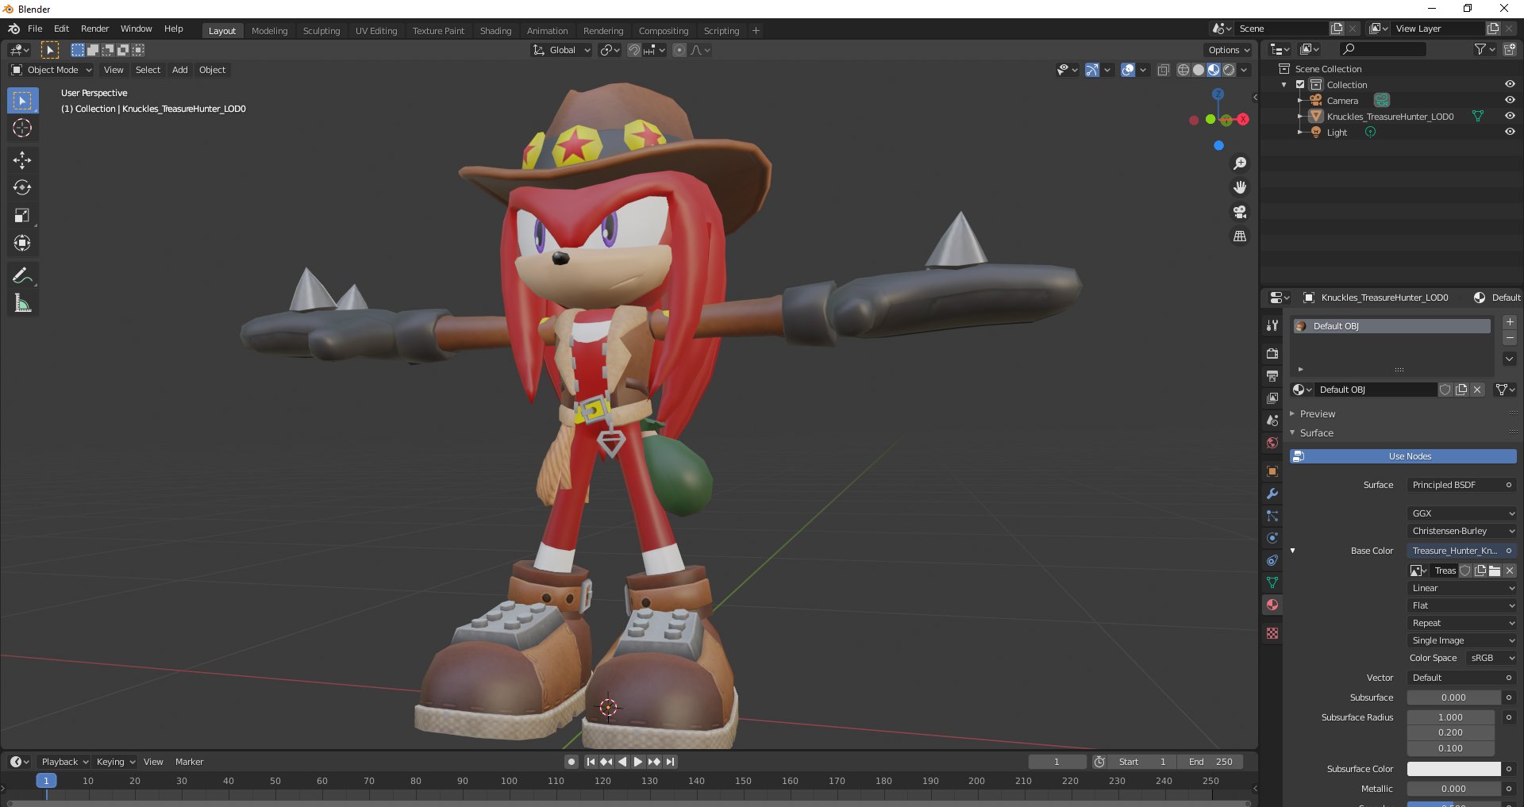Open image browse folder icon for texture
The image size is (1524, 807).
pos(1495,571)
